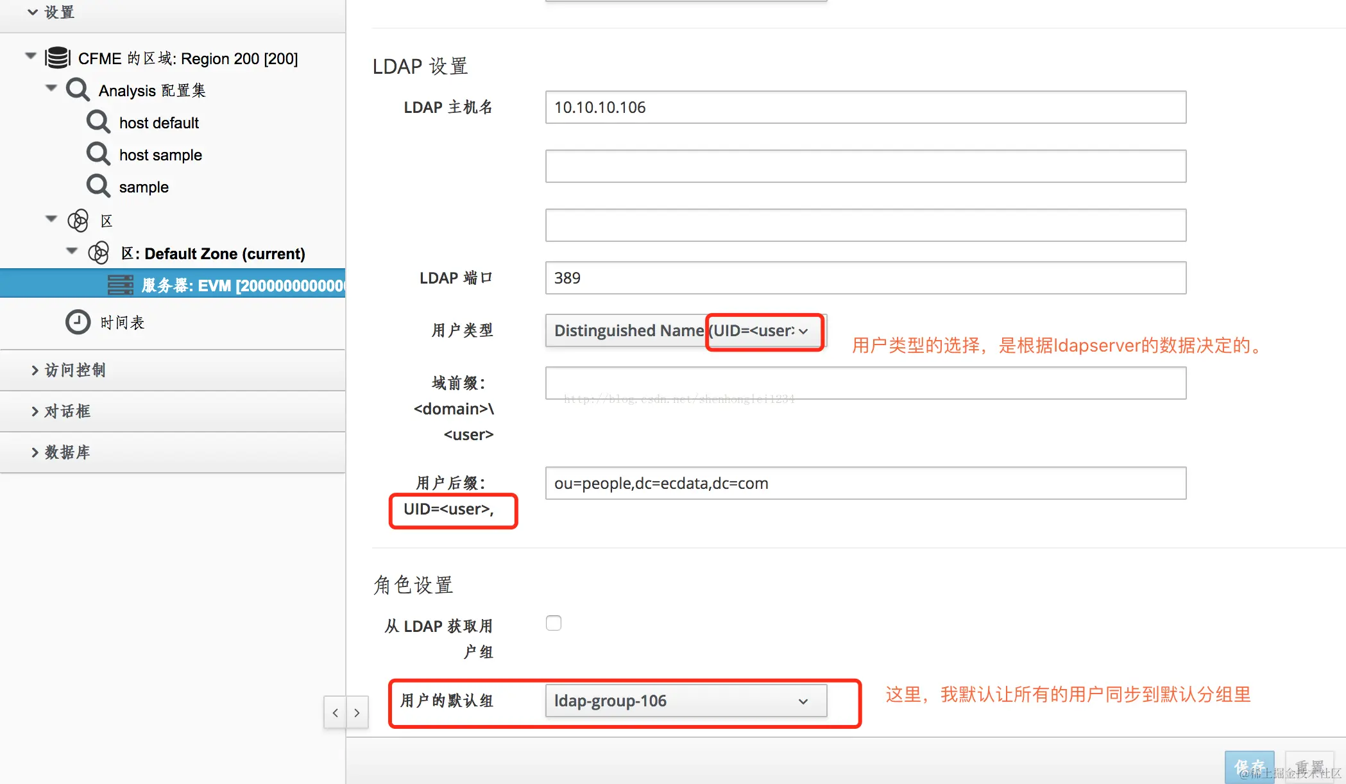The width and height of the screenshot is (1346, 784).
Task: Open the schedules clock icon
Action: 78,322
